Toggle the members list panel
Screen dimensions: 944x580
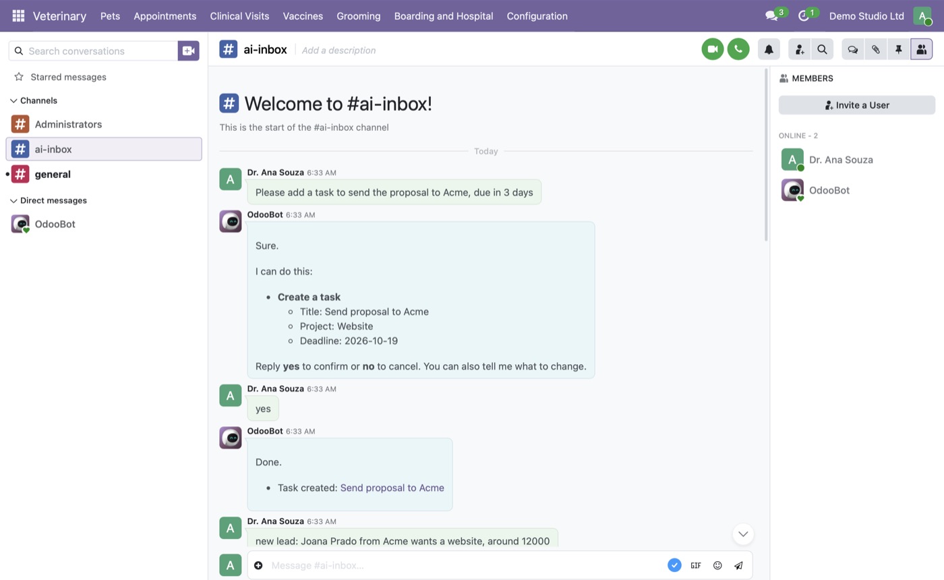pyautogui.click(x=922, y=49)
